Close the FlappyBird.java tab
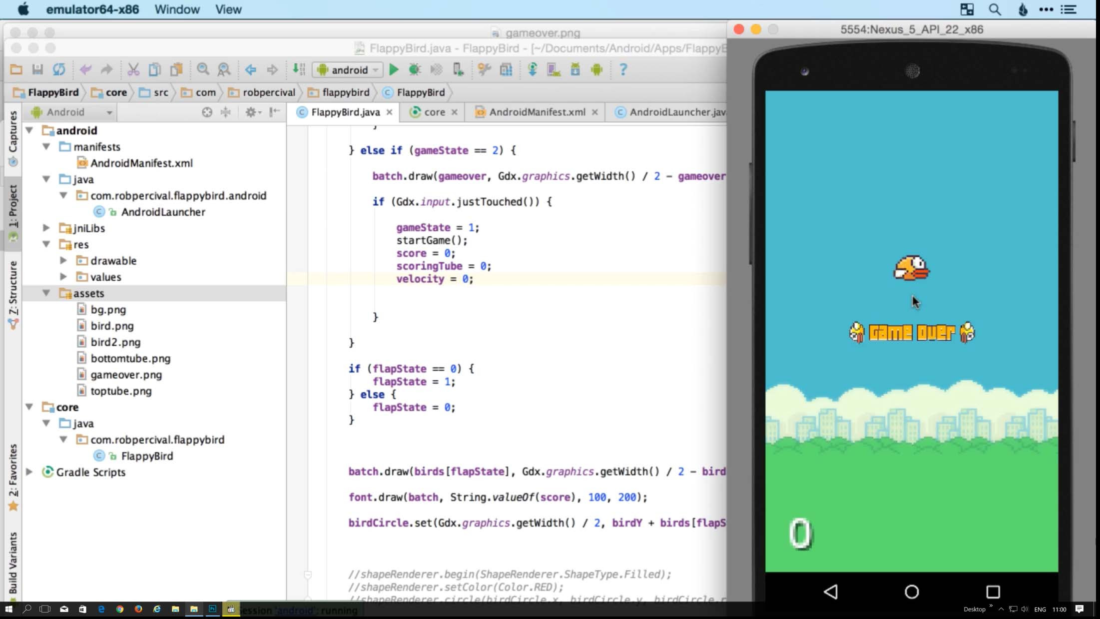Image resolution: width=1100 pixels, height=619 pixels. tap(389, 112)
